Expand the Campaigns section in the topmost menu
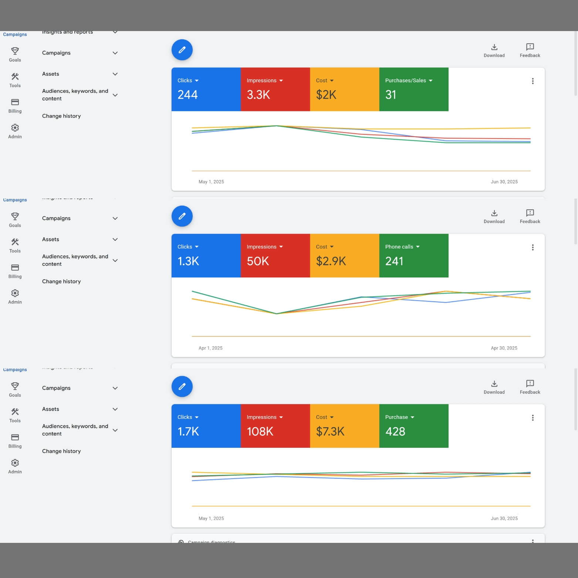Viewport: 578px width, 578px height. pos(115,53)
